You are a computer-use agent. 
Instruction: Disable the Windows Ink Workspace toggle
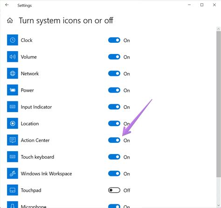pos(114,174)
